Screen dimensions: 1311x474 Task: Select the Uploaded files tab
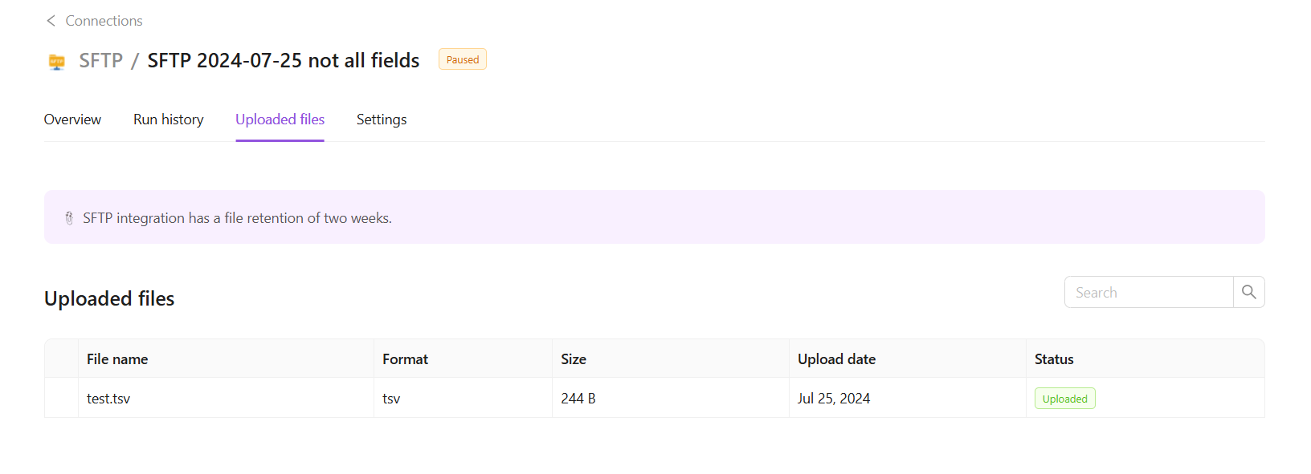click(x=280, y=120)
